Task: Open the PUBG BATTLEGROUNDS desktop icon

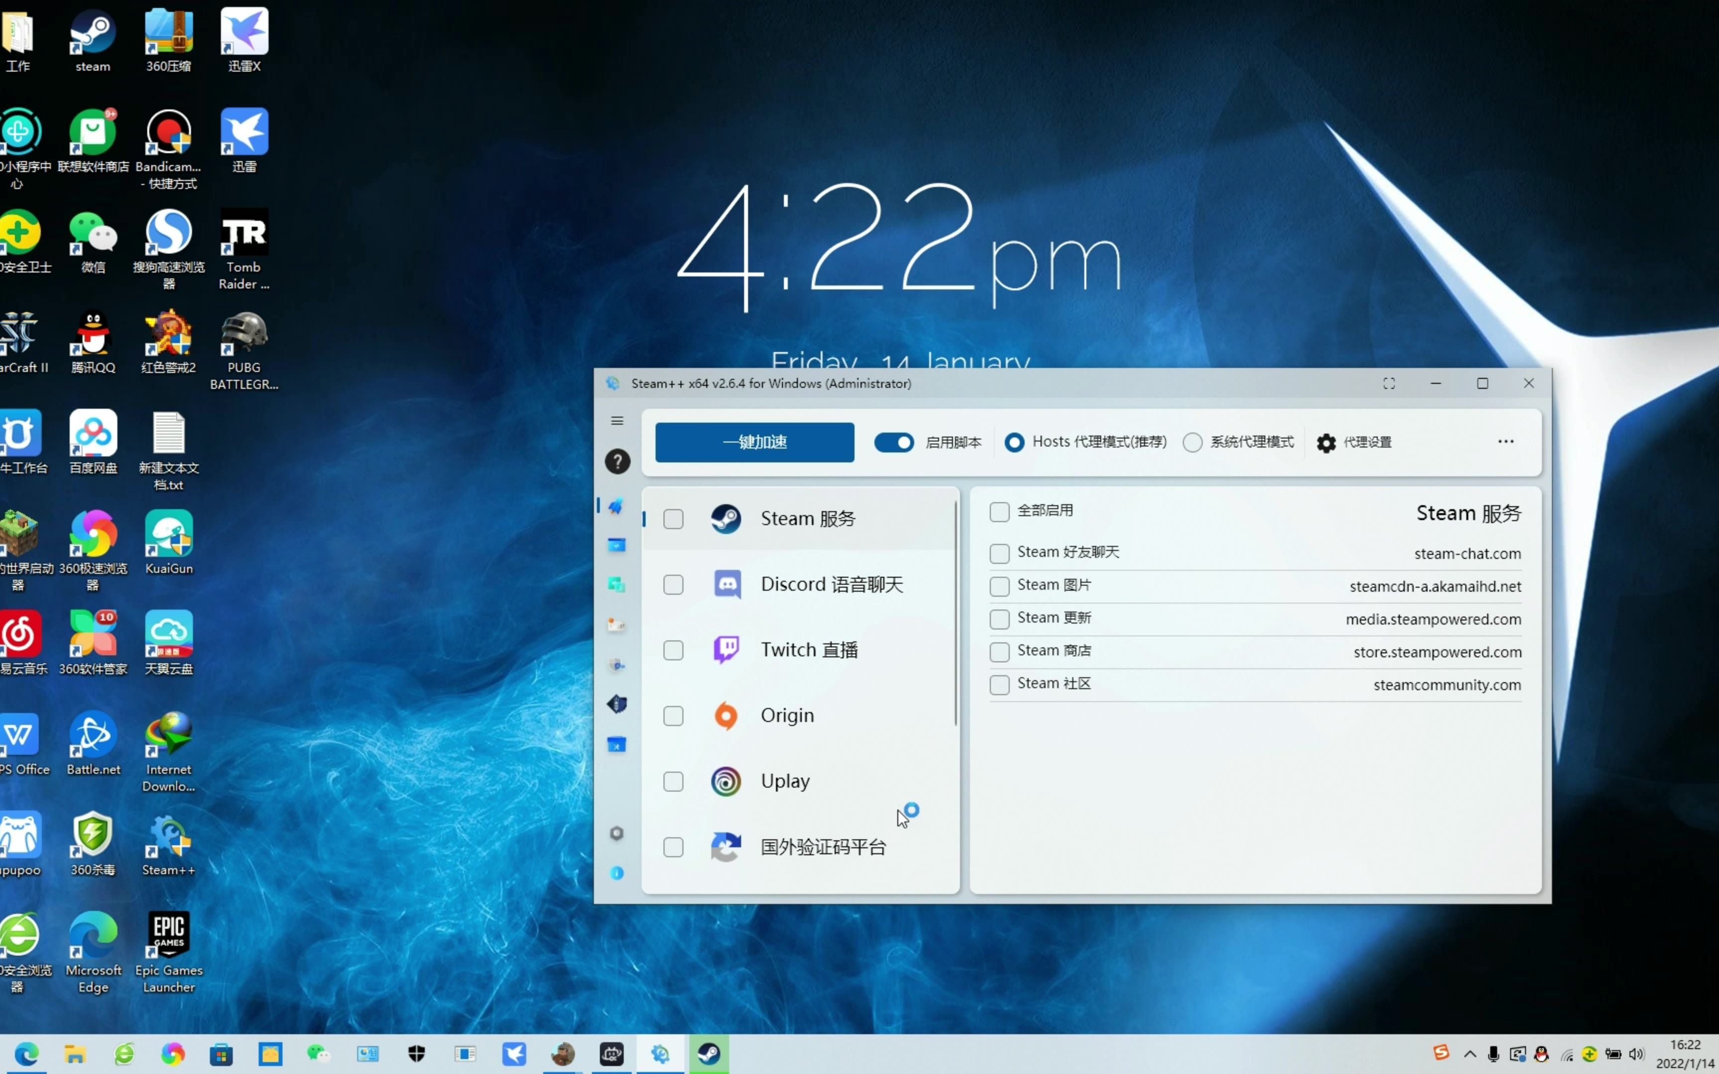Action: click(244, 351)
